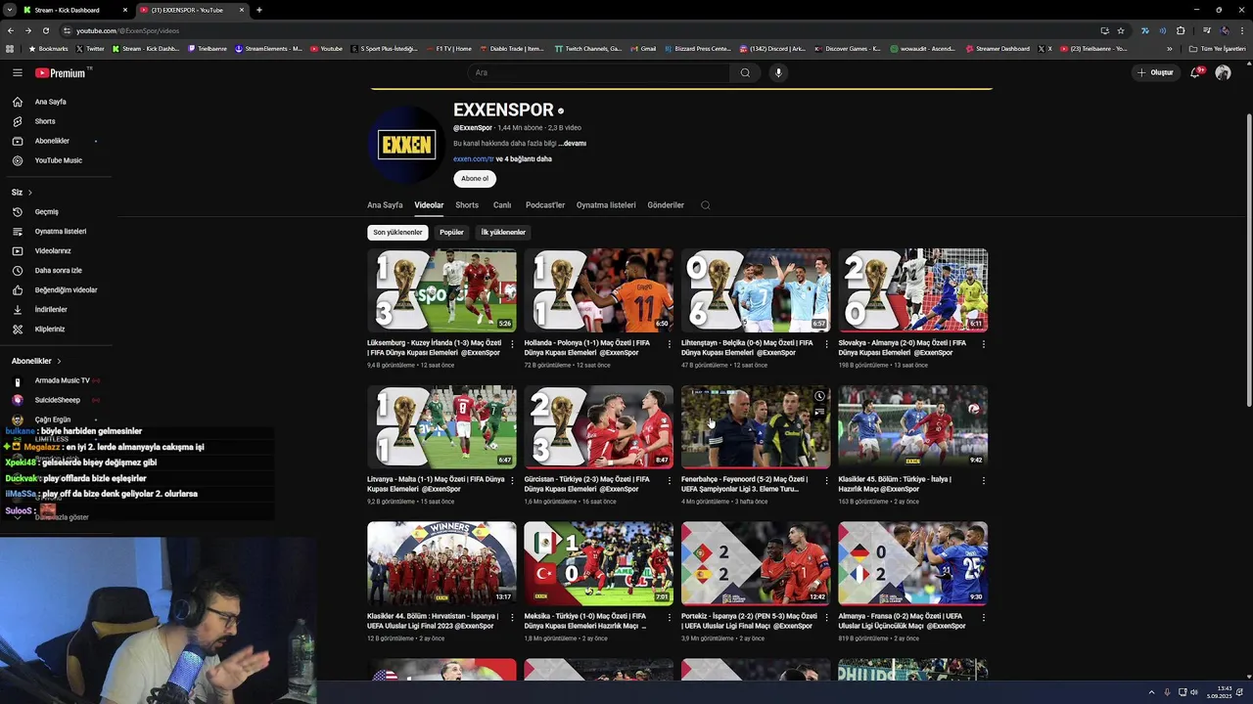Select the İlk yüklenenler filter chip
The height and width of the screenshot is (704, 1253).
tap(503, 233)
